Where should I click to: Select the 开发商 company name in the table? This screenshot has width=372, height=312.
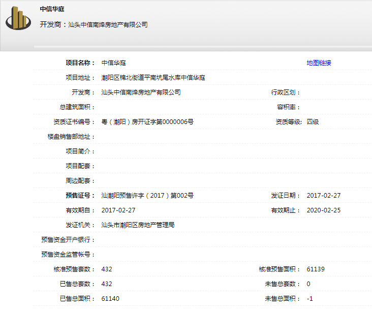[x=141, y=92]
